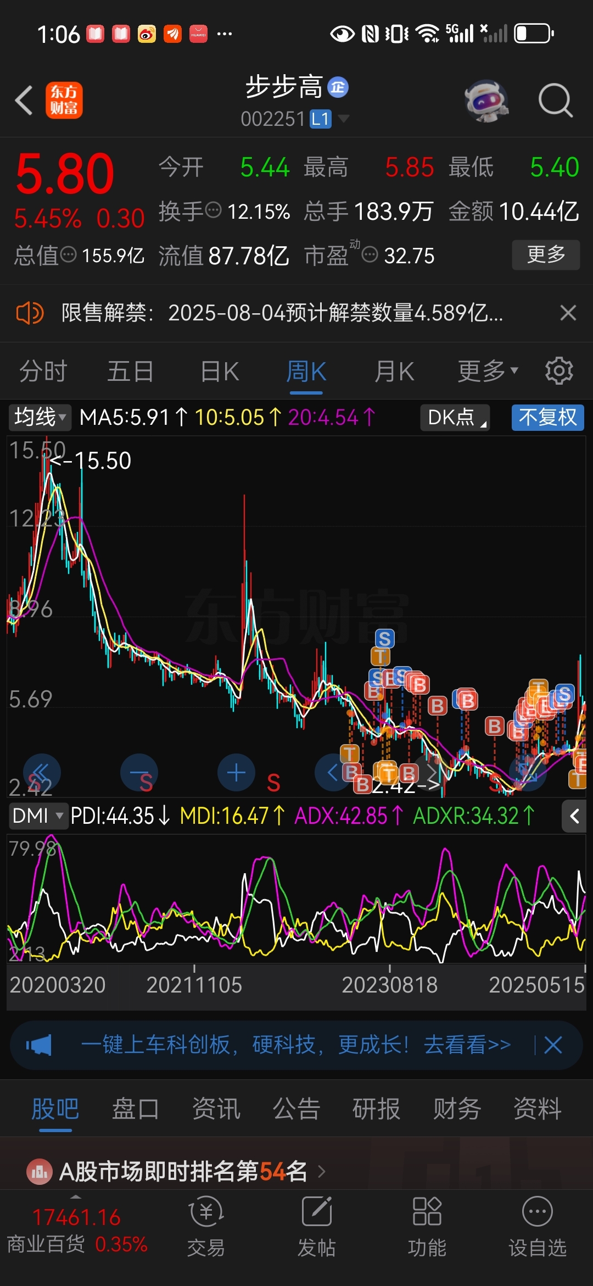The image size is (593, 1286).
Task: Switch to the 盘口 tab
Action: (x=136, y=1108)
